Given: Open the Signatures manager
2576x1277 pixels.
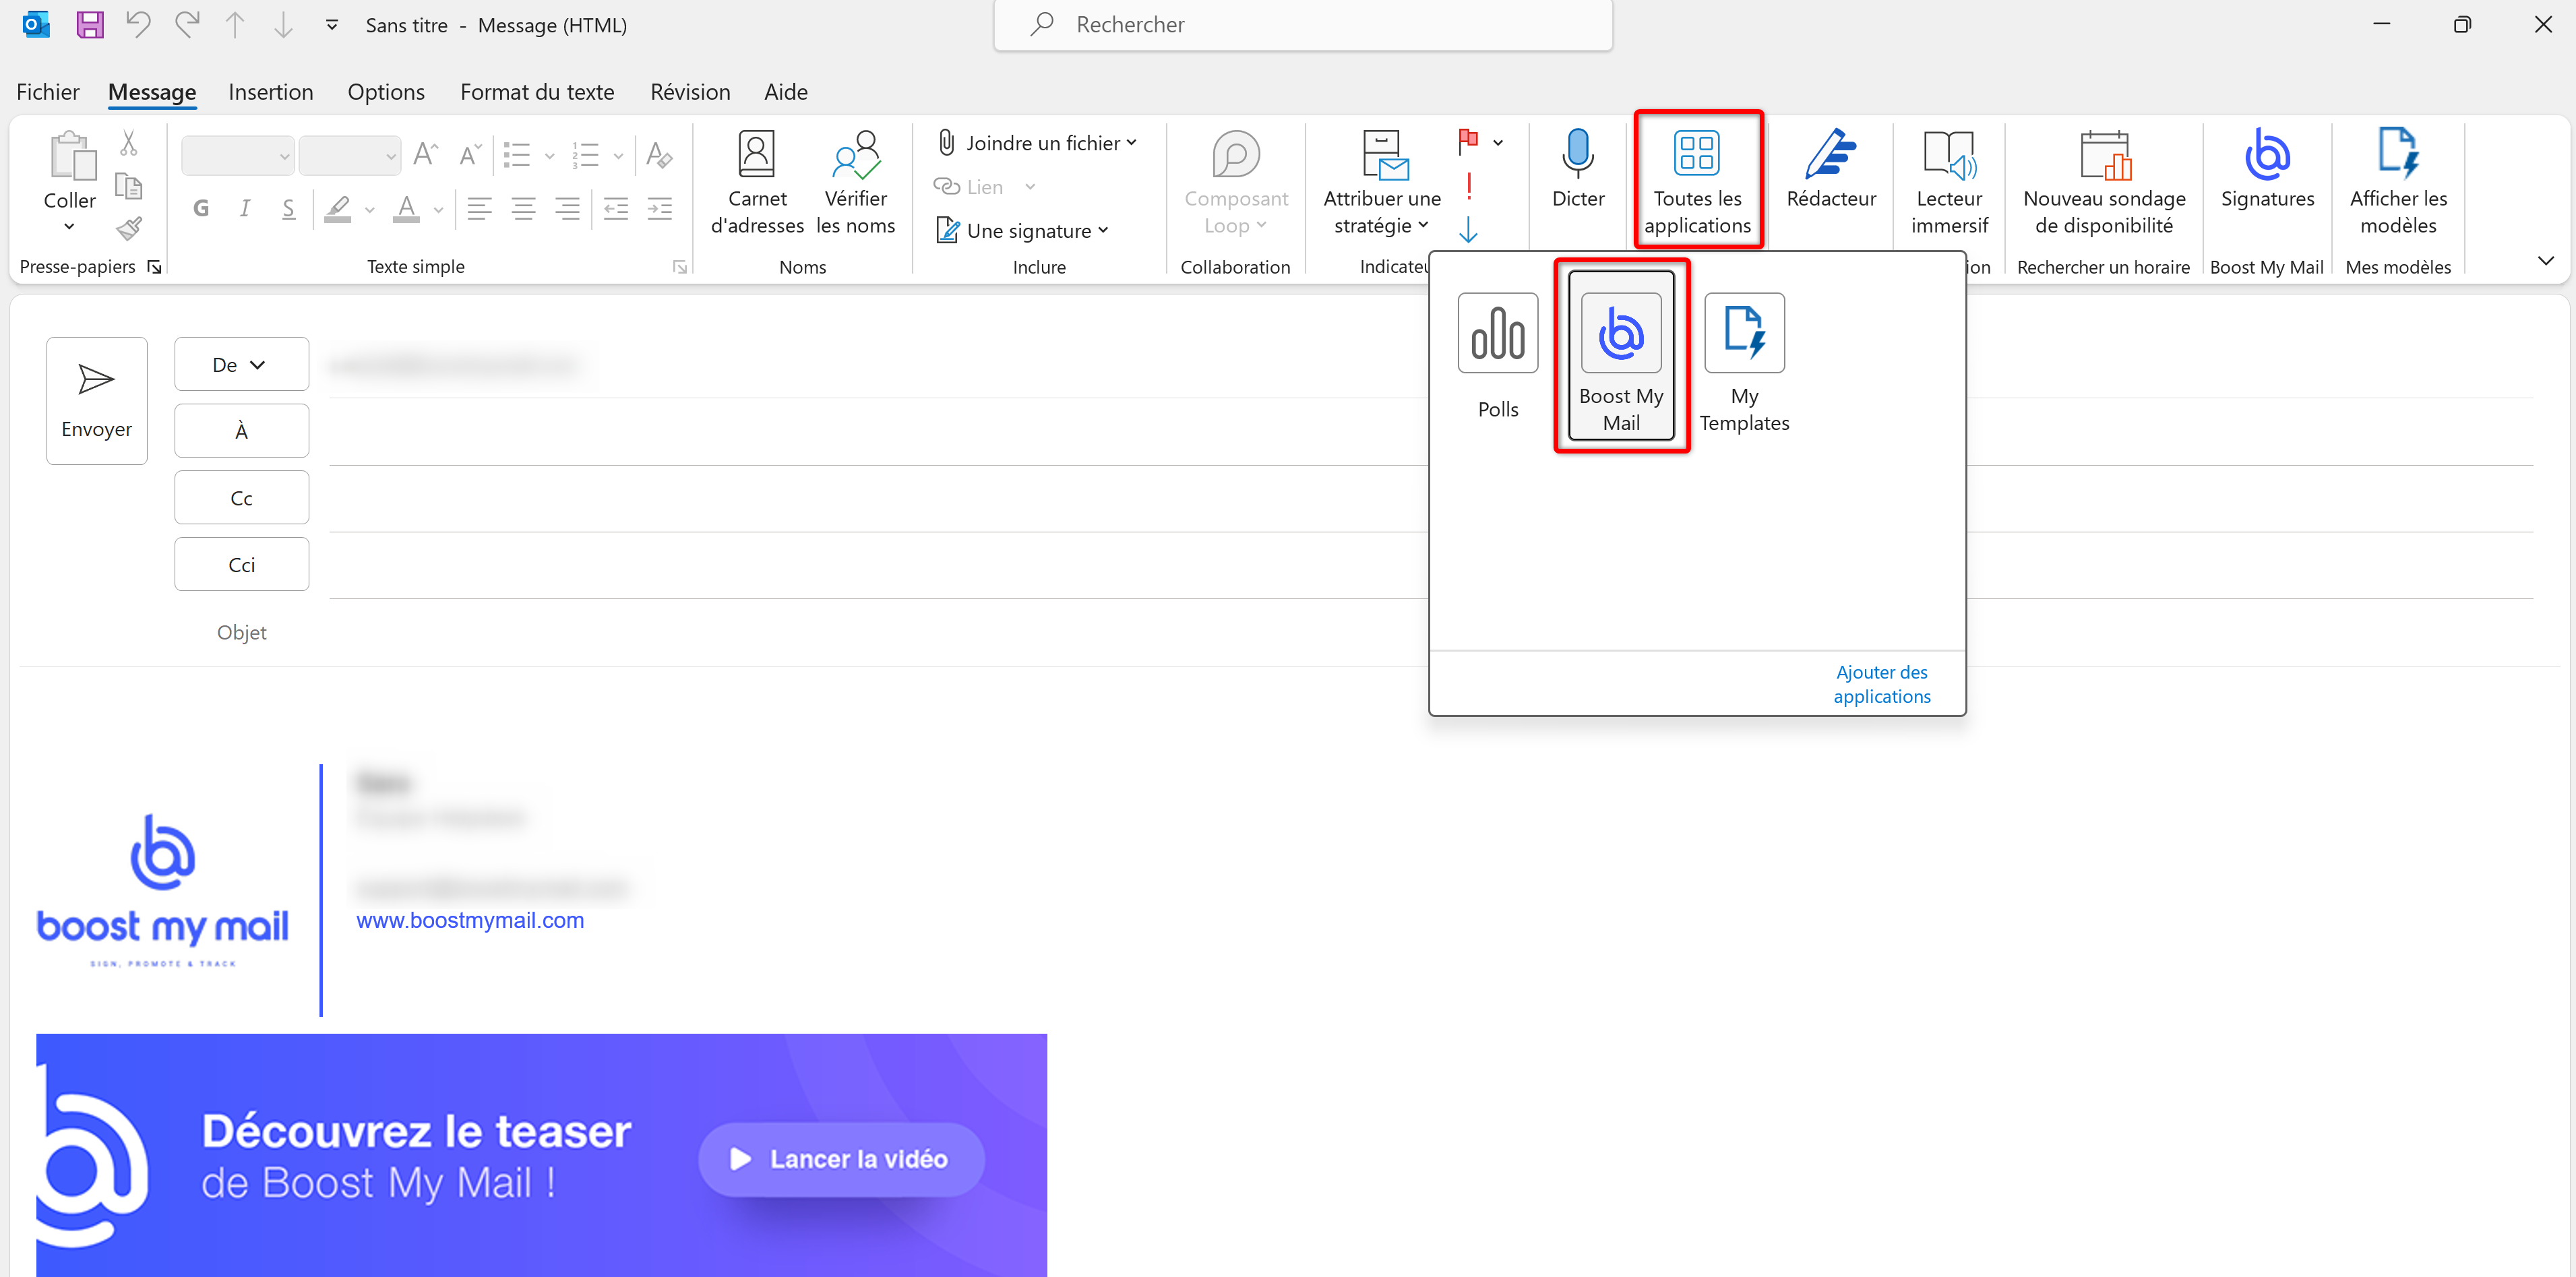Looking at the screenshot, I should 2267,180.
